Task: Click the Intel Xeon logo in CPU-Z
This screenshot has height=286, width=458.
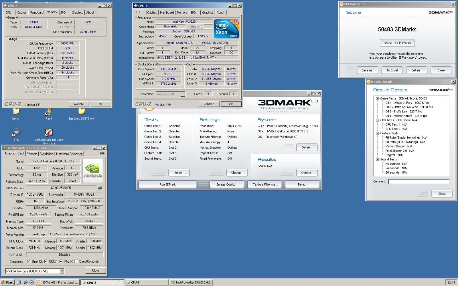Action: pyautogui.click(x=226, y=29)
